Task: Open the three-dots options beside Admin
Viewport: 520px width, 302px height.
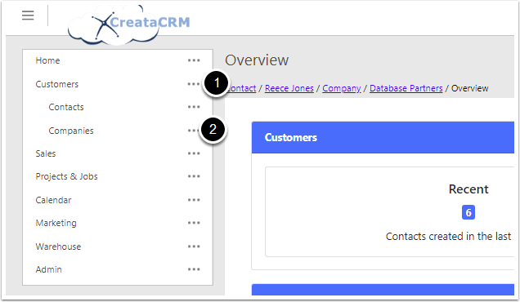Action: tap(194, 269)
